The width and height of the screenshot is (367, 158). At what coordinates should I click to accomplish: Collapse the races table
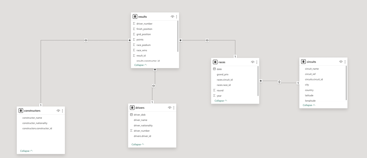click(x=221, y=101)
